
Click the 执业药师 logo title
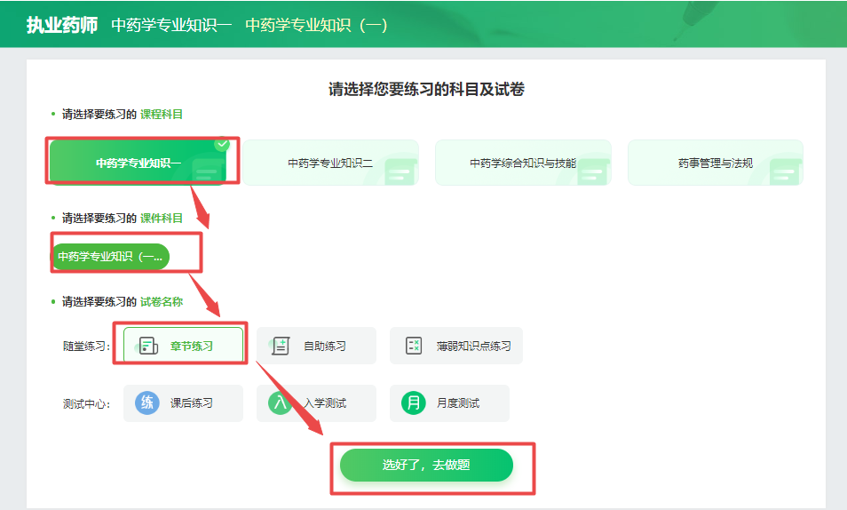(x=61, y=25)
